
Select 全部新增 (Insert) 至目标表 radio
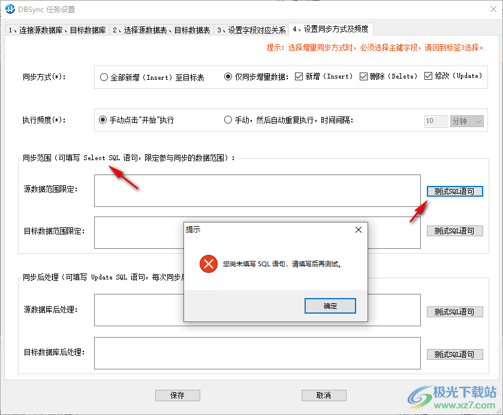click(152, 77)
